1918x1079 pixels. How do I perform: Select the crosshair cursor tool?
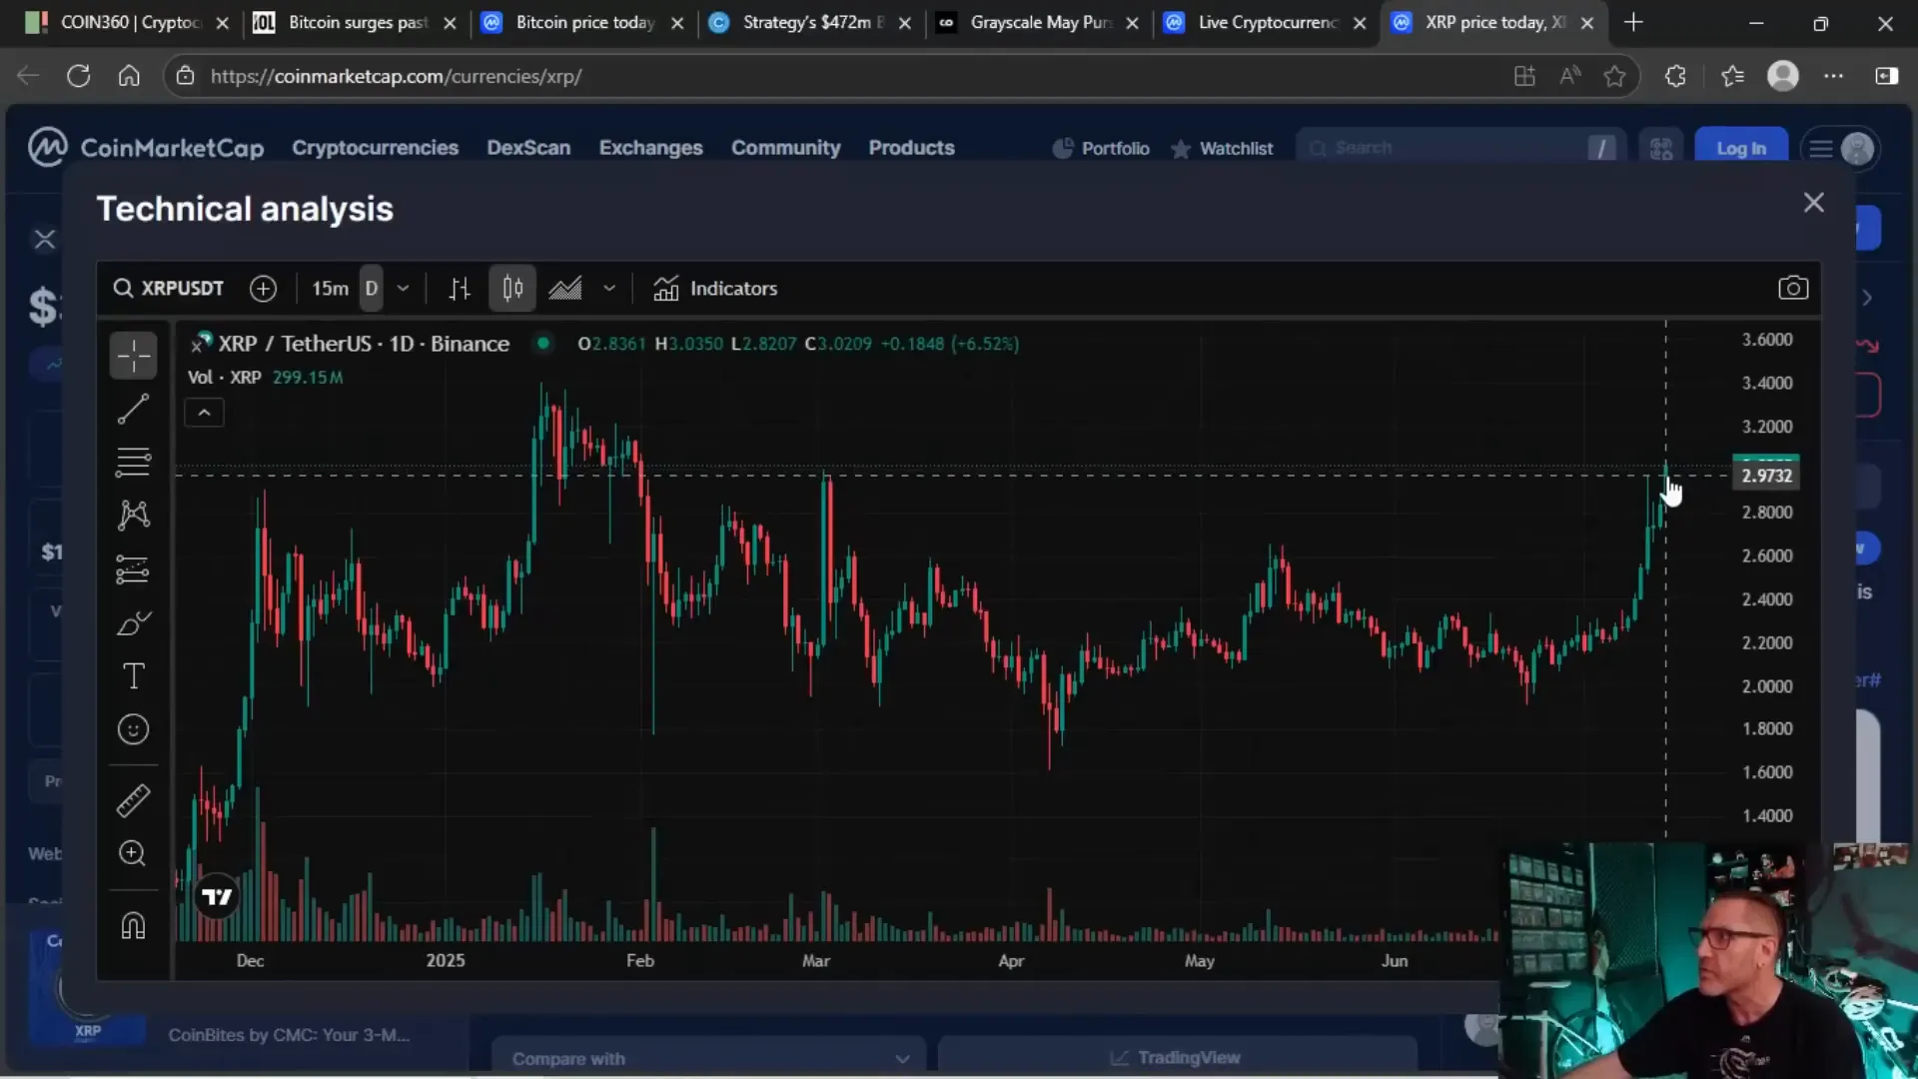133,356
